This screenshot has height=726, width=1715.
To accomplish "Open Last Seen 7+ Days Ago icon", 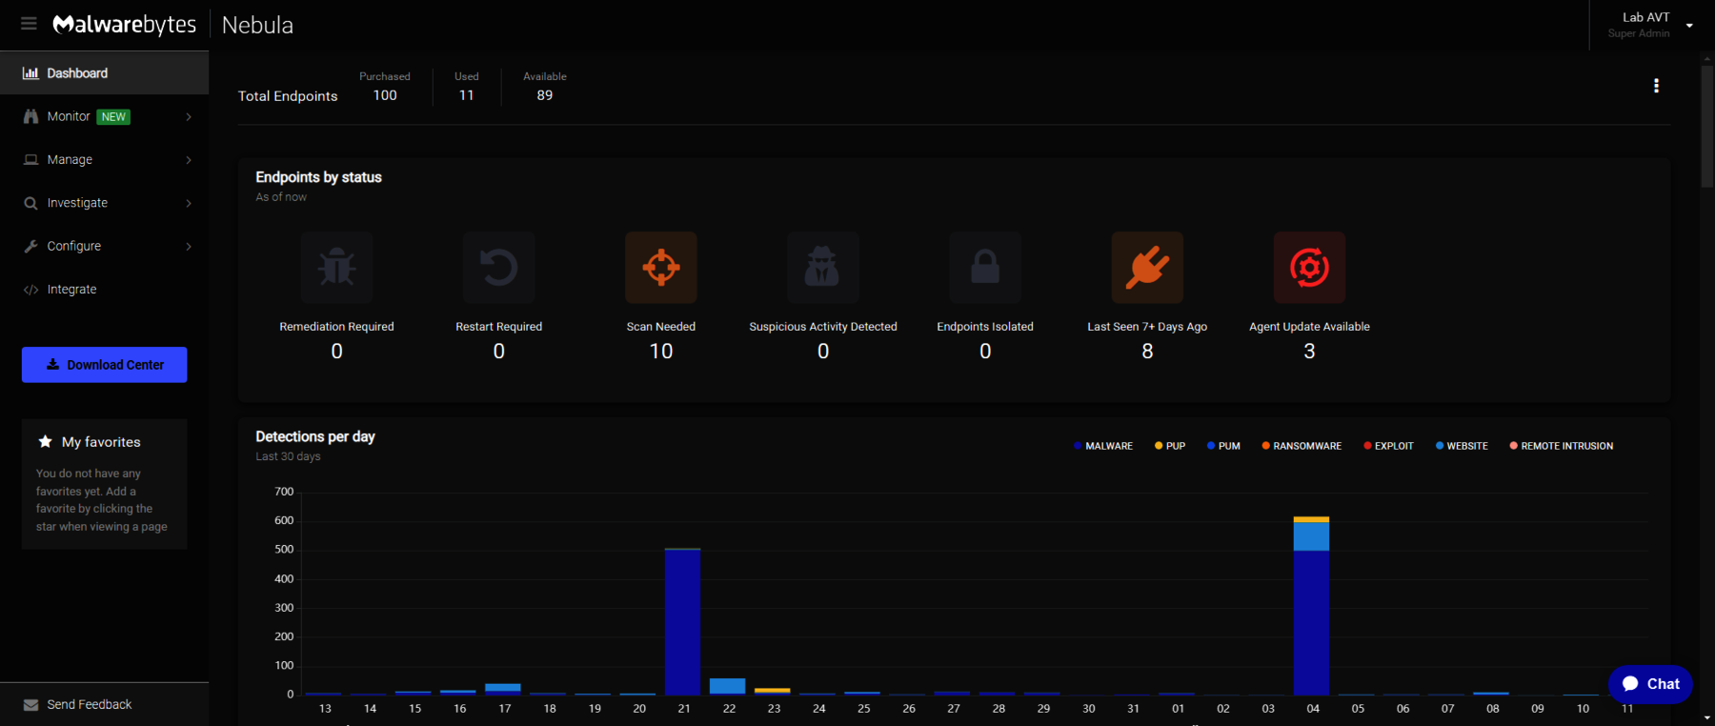I will click(x=1147, y=268).
